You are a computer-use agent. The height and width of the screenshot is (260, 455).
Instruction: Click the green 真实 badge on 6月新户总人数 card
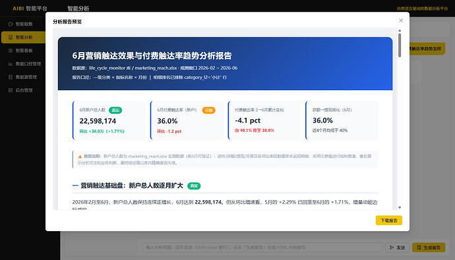[115, 111]
